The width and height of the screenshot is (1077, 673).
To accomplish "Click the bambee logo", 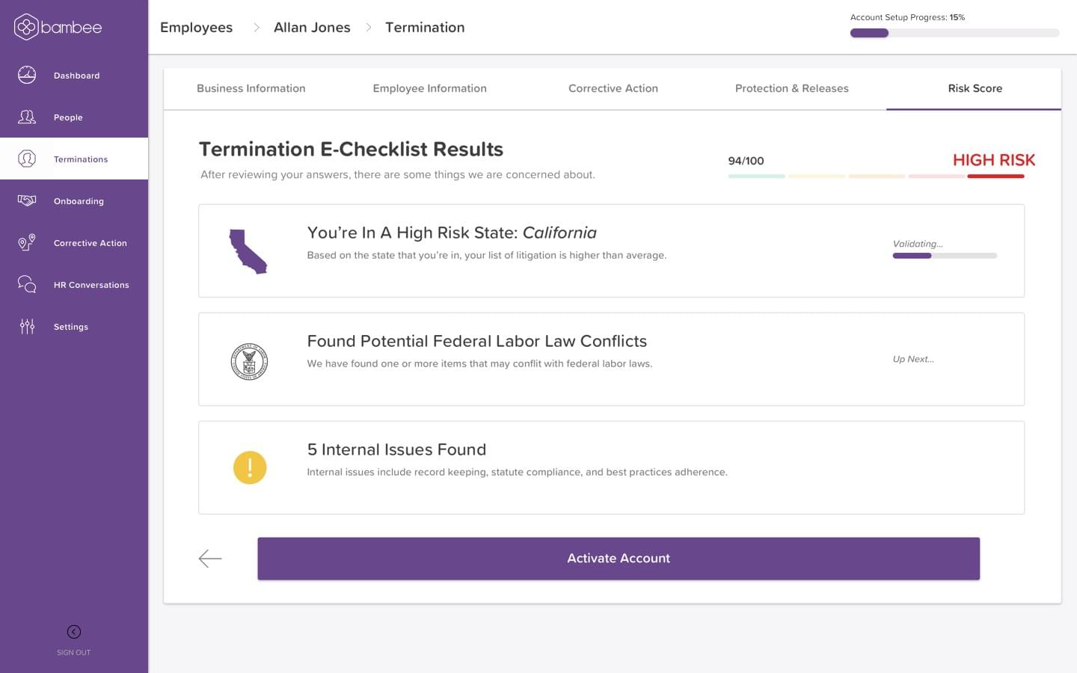I will click(x=58, y=27).
